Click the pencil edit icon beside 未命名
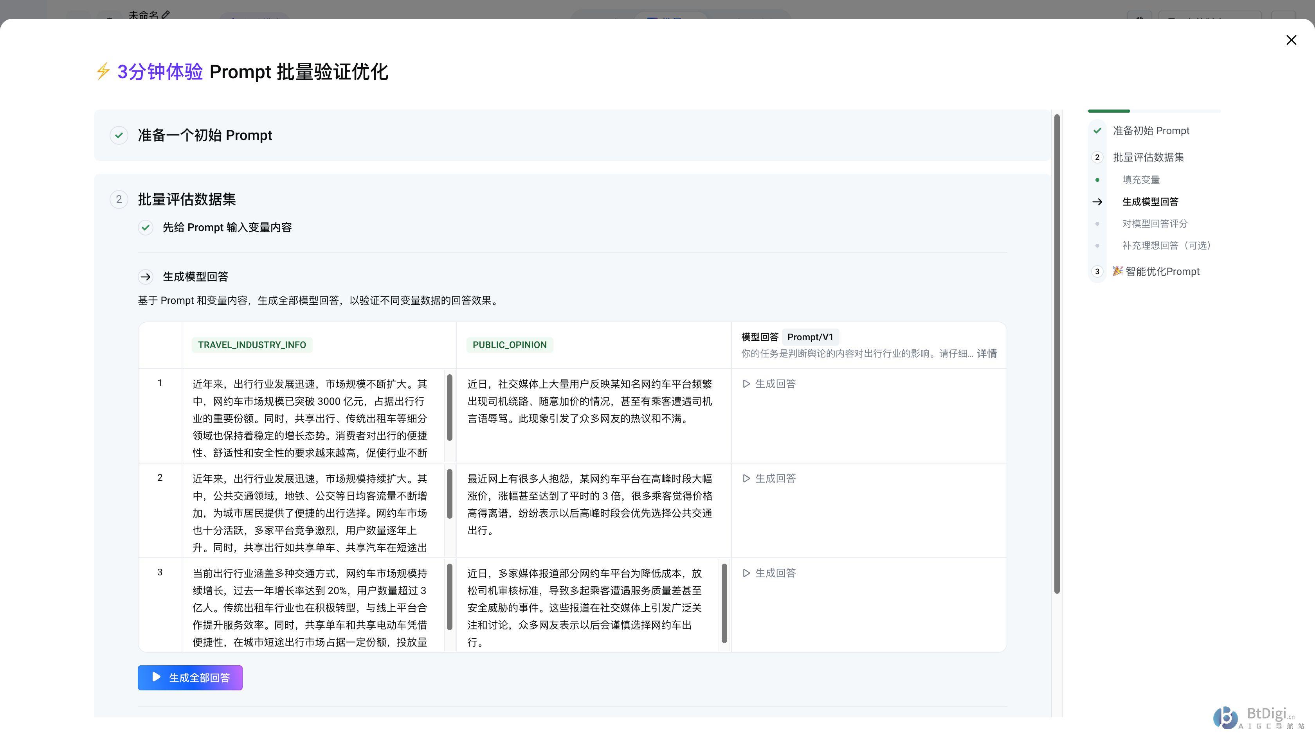This screenshot has height=733, width=1315. [166, 15]
